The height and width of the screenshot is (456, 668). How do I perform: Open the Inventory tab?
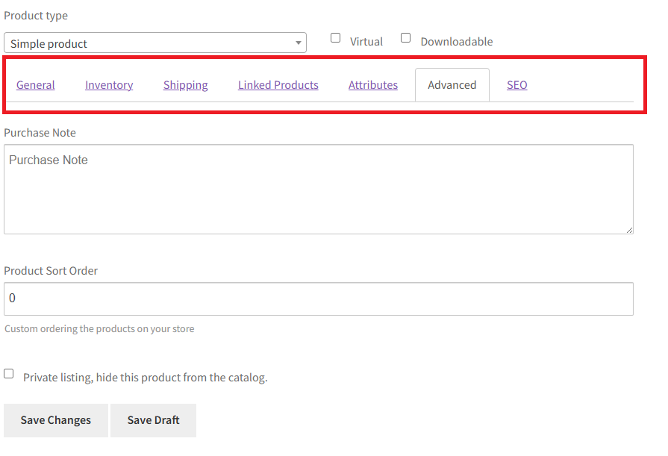[109, 85]
